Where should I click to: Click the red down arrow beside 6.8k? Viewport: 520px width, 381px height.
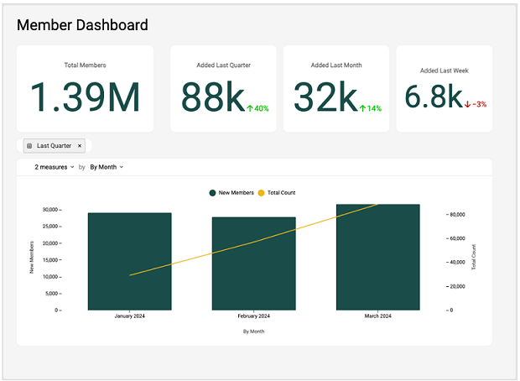pos(467,104)
